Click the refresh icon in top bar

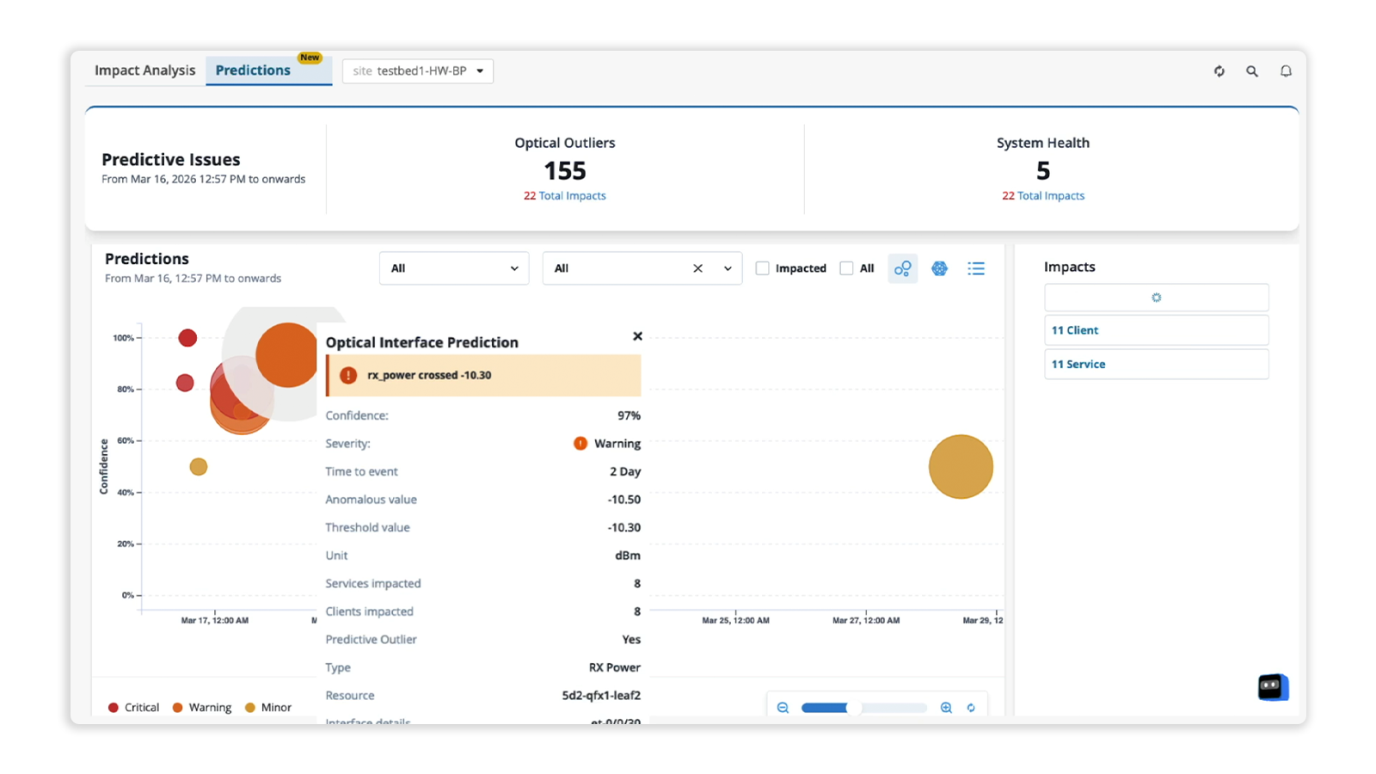pyautogui.click(x=1219, y=71)
